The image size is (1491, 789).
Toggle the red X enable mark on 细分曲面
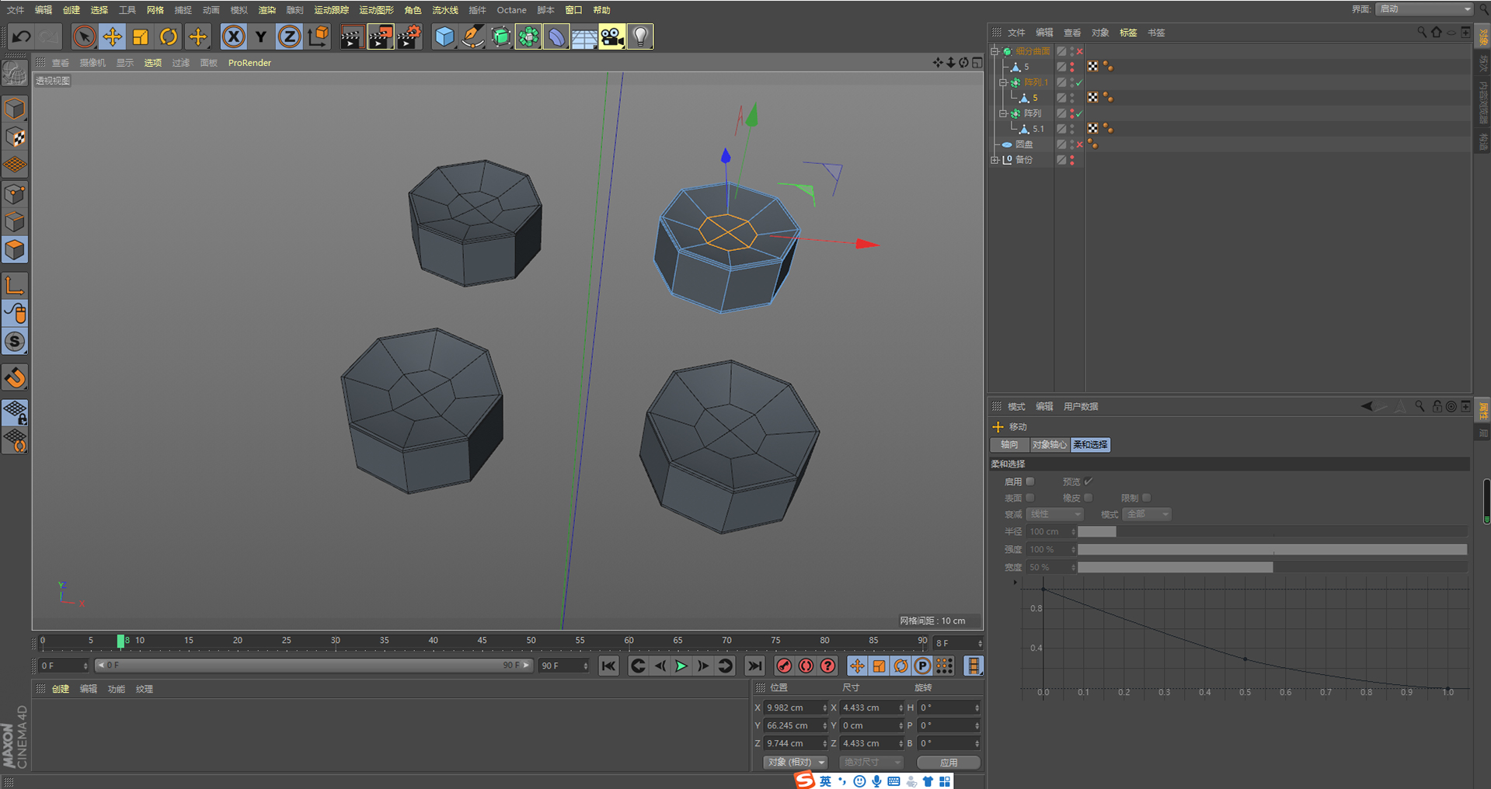[1080, 51]
